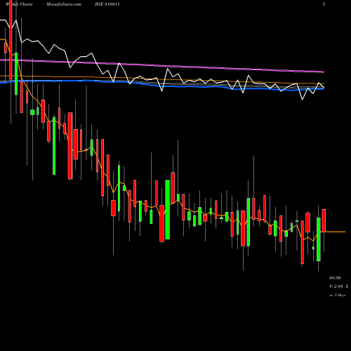Click the '69.90' closing price value
Screen dimensions: 351x351
tap(335, 278)
